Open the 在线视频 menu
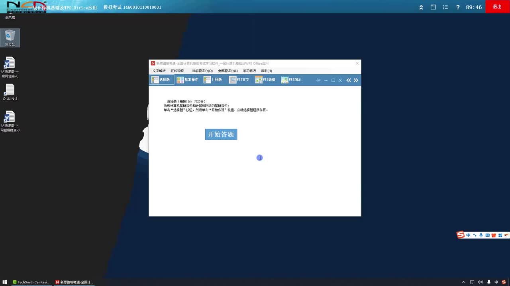 [x=177, y=71]
